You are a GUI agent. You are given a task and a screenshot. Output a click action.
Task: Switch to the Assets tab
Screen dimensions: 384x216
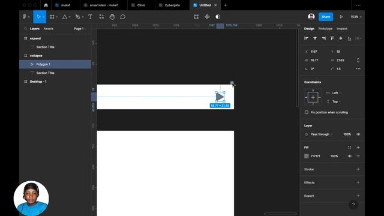48,29
